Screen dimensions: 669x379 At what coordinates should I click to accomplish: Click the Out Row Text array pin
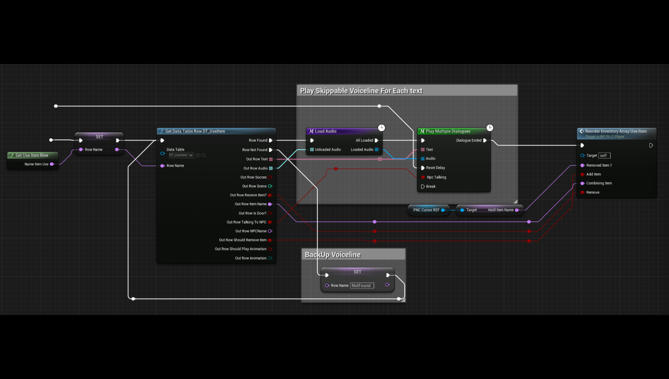point(271,159)
